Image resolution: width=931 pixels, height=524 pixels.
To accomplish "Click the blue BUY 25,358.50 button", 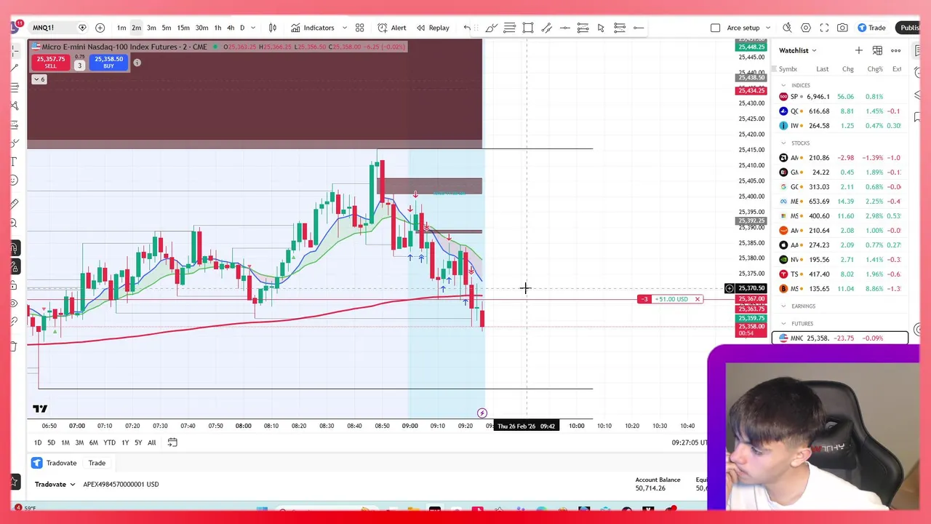I will [108, 63].
